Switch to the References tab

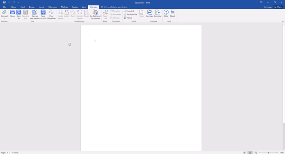pos(53,7)
